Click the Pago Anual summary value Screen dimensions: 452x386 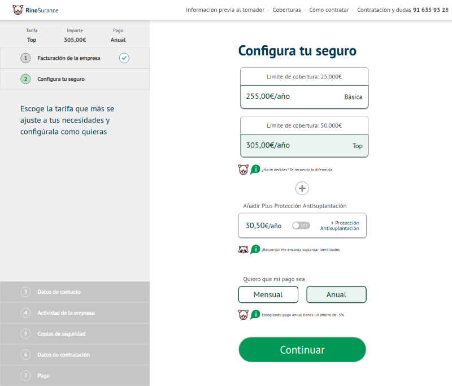(x=118, y=40)
